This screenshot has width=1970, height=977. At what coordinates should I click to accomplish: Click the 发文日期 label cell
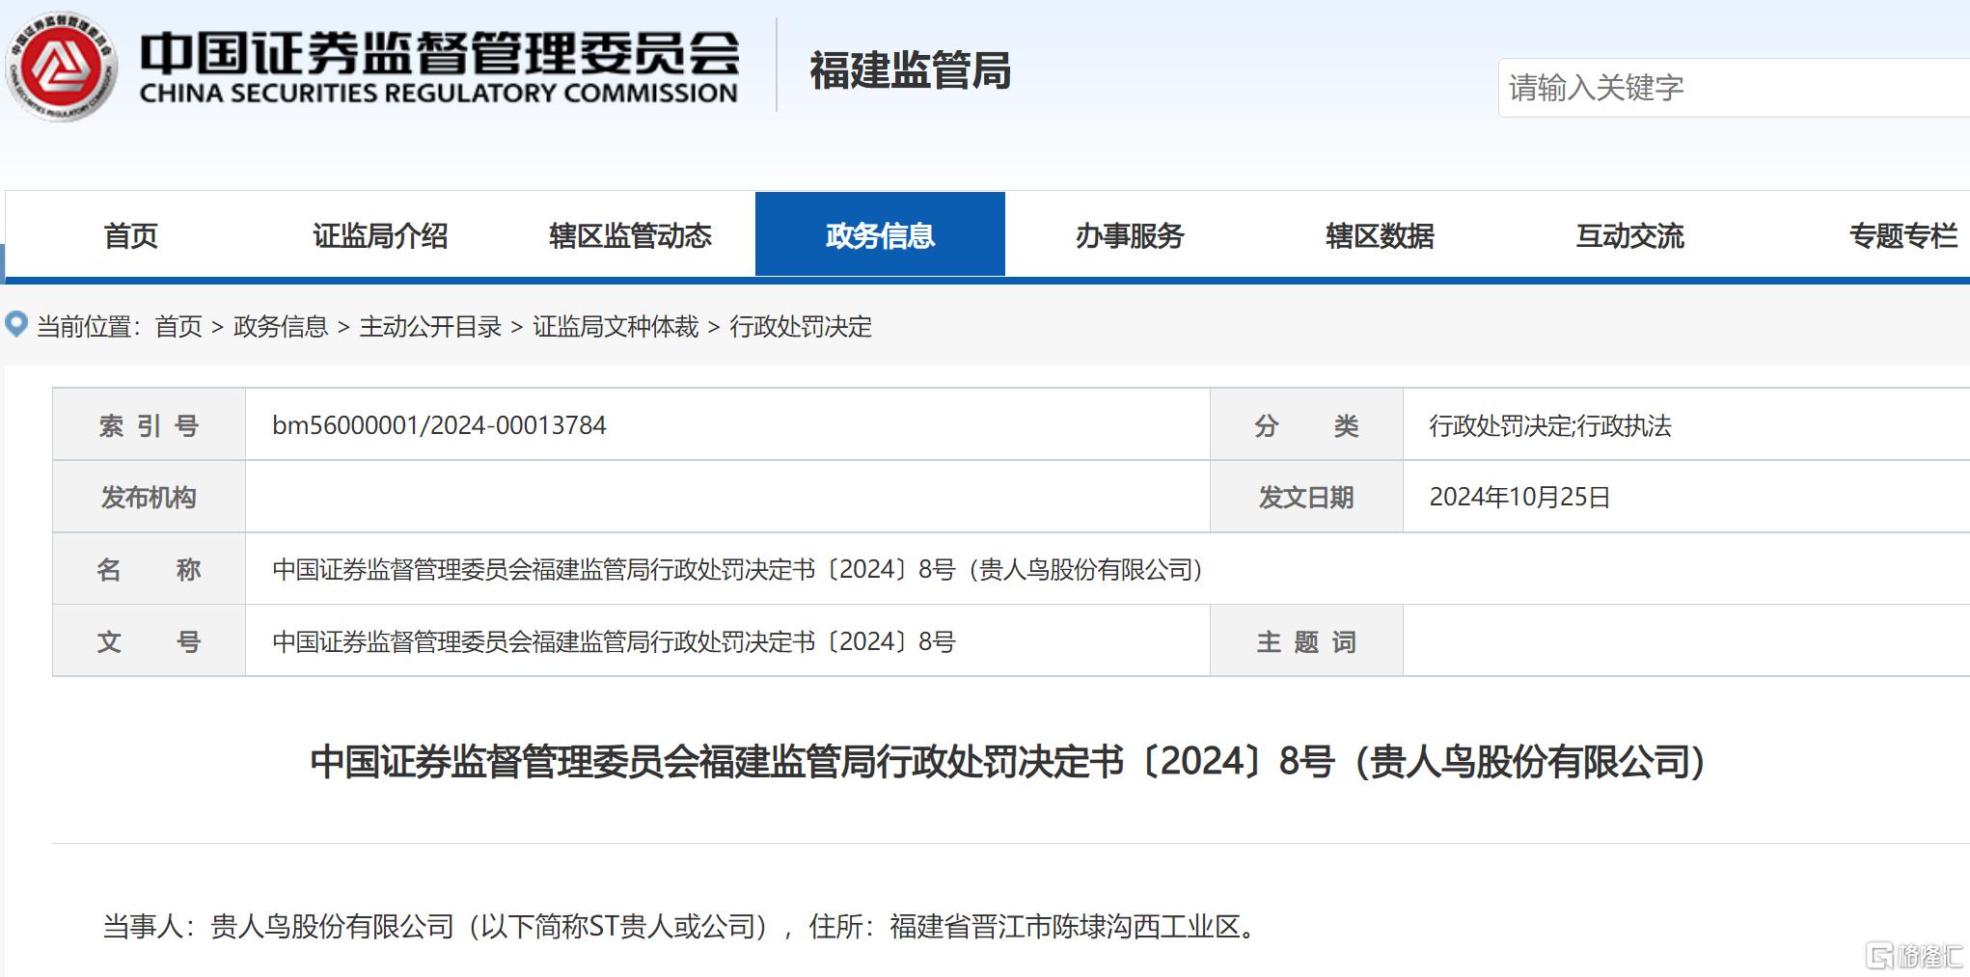pos(1306,497)
